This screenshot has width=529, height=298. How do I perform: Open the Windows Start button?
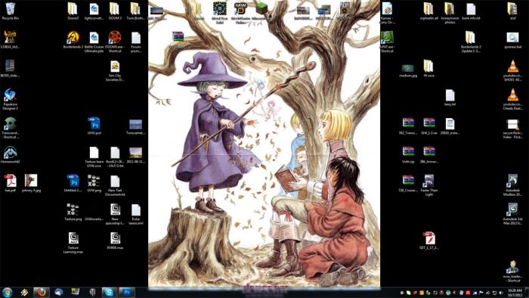tap(7, 292)
